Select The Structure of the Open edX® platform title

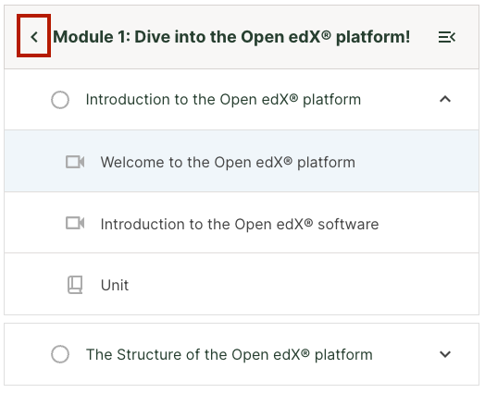click(x=230, y=354)
